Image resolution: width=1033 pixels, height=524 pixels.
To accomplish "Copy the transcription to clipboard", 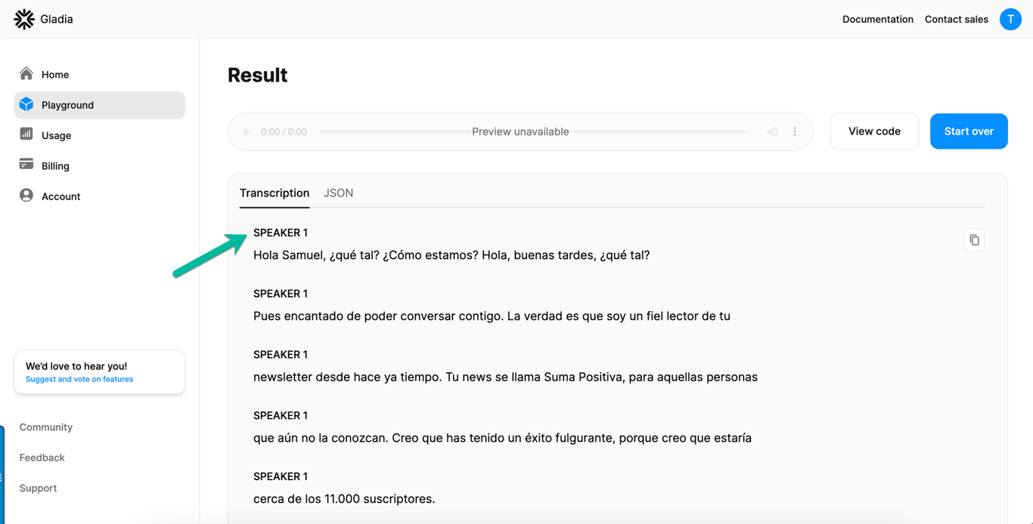I will (x=974, y=240).
